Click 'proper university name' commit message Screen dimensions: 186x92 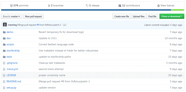pos(52,75)
